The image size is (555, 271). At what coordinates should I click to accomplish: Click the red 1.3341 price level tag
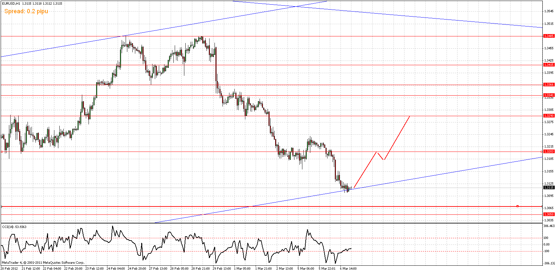[549, 95]
